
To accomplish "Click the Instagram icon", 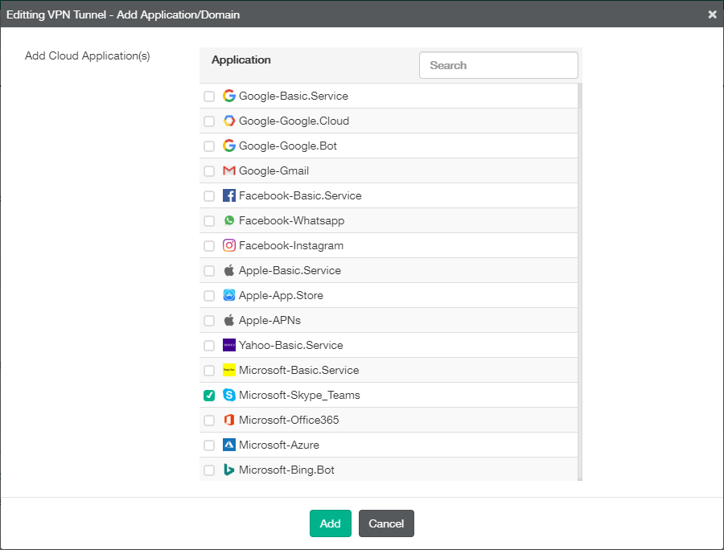I will click(228, 245).
